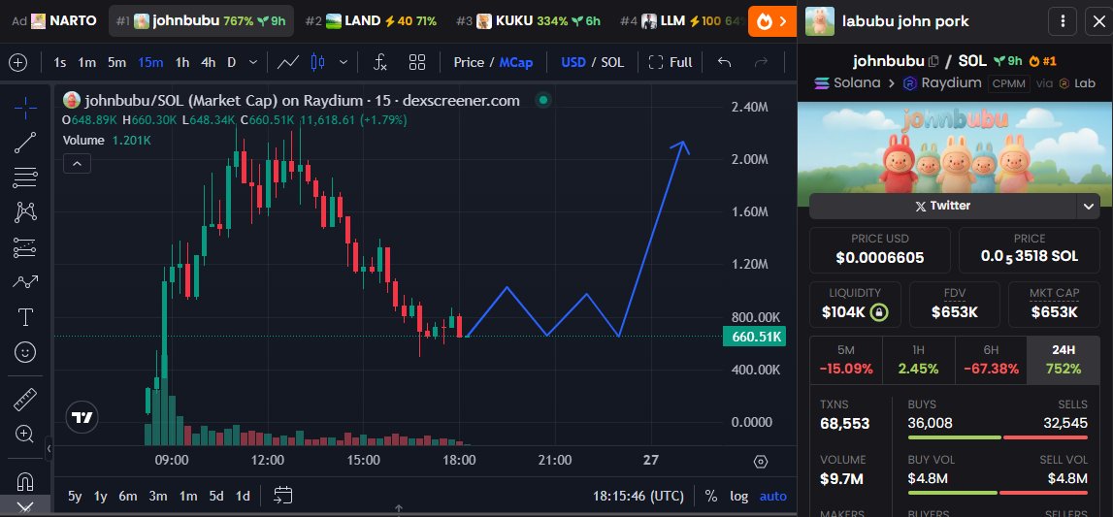The height and width of the screenshot is (517, 1113).
Task: Switch chart to Price mode
Action: click(x=469, y=62)
